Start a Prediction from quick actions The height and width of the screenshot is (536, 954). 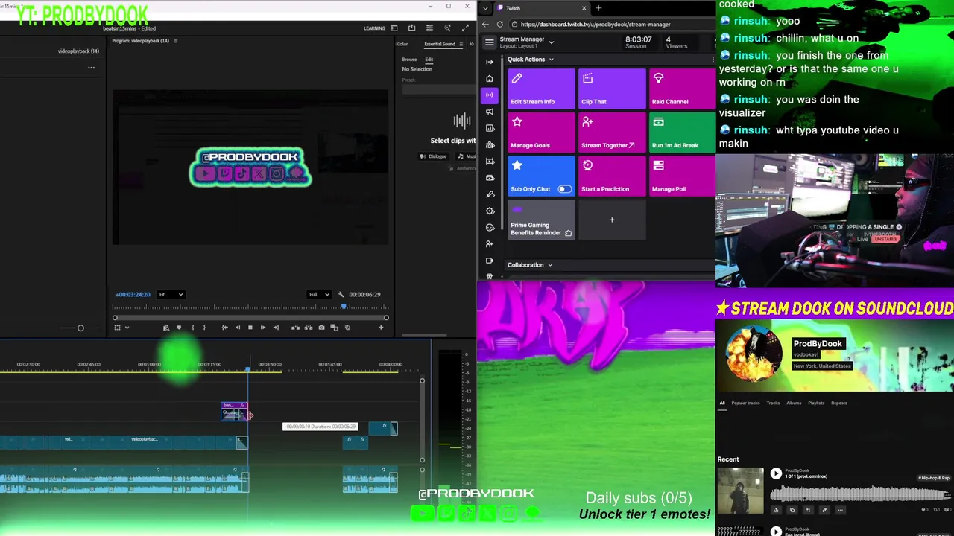click(612, 176)
